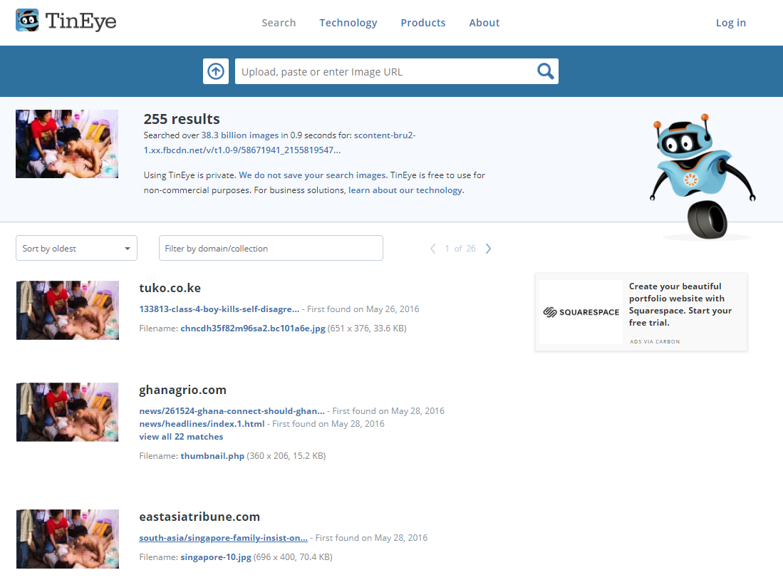Click the tuko.co.ke domain heading
Image resolution: width=783 pixels, height=585 pixels.
(x=170, y=289)
